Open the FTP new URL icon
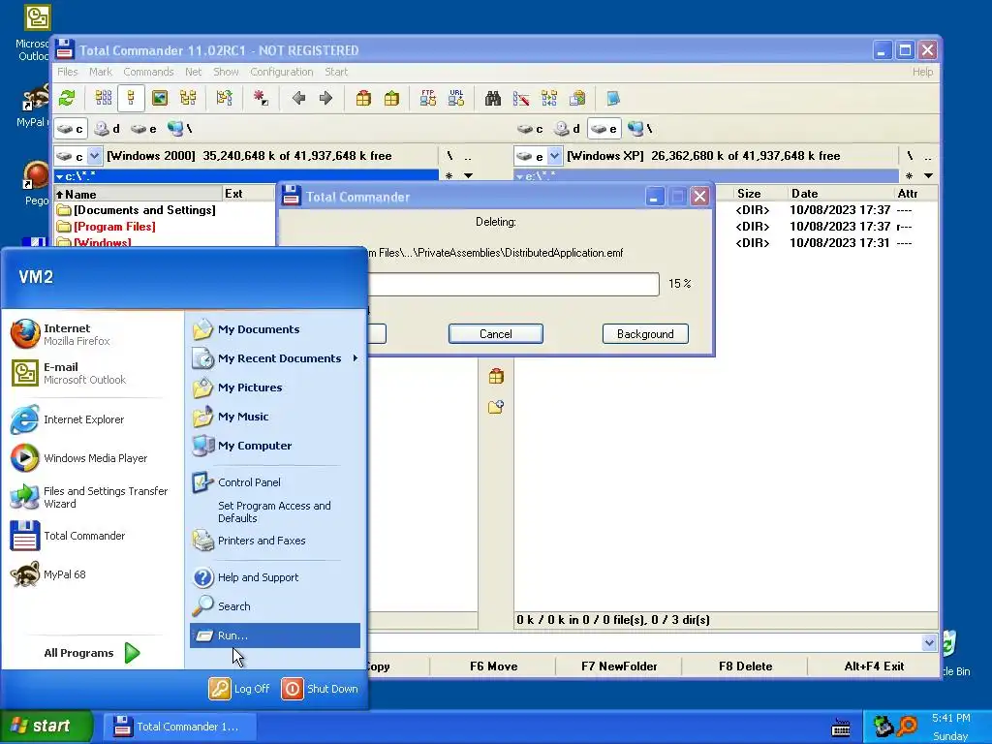Screen dimensions: 992x744 (456, 98)
